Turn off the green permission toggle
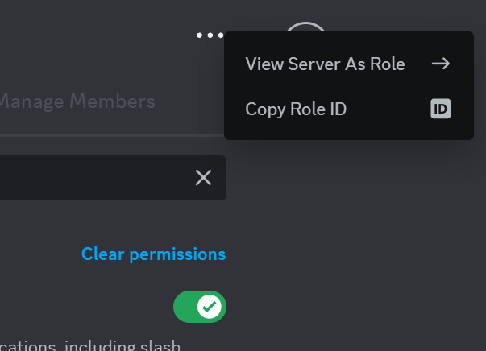The image size is (486, 351). tap(199, 307)
